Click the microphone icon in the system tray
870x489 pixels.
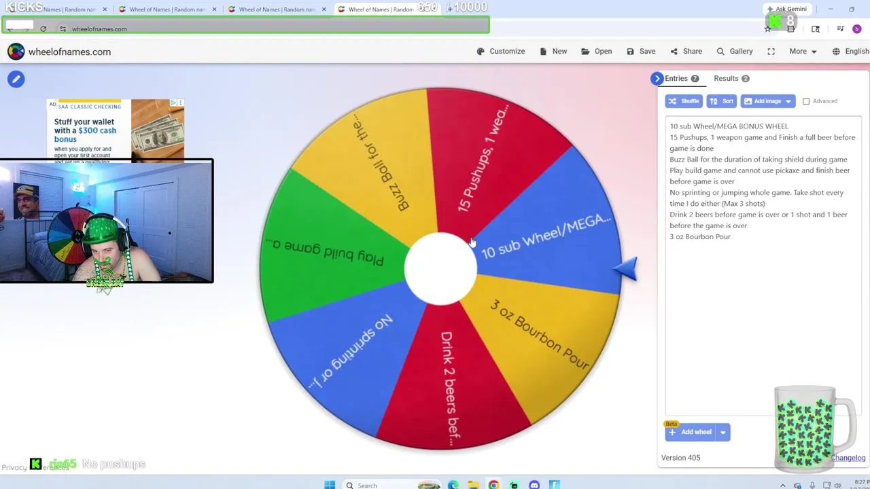pyautogui.click(x=812, y=486)
